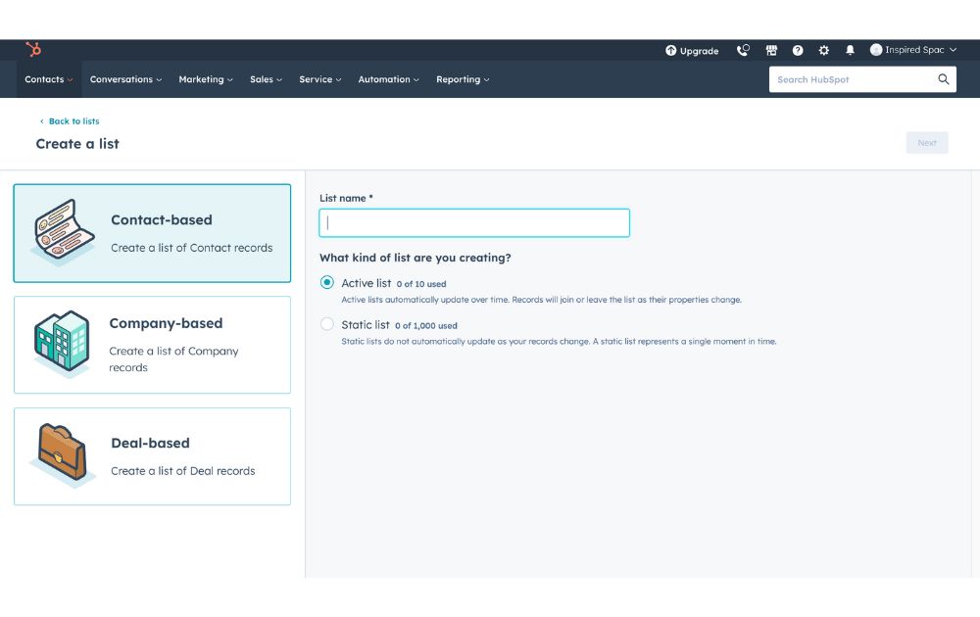Select the Static list radio button
The width and height of the screenshot is (980, 617).
327,324
